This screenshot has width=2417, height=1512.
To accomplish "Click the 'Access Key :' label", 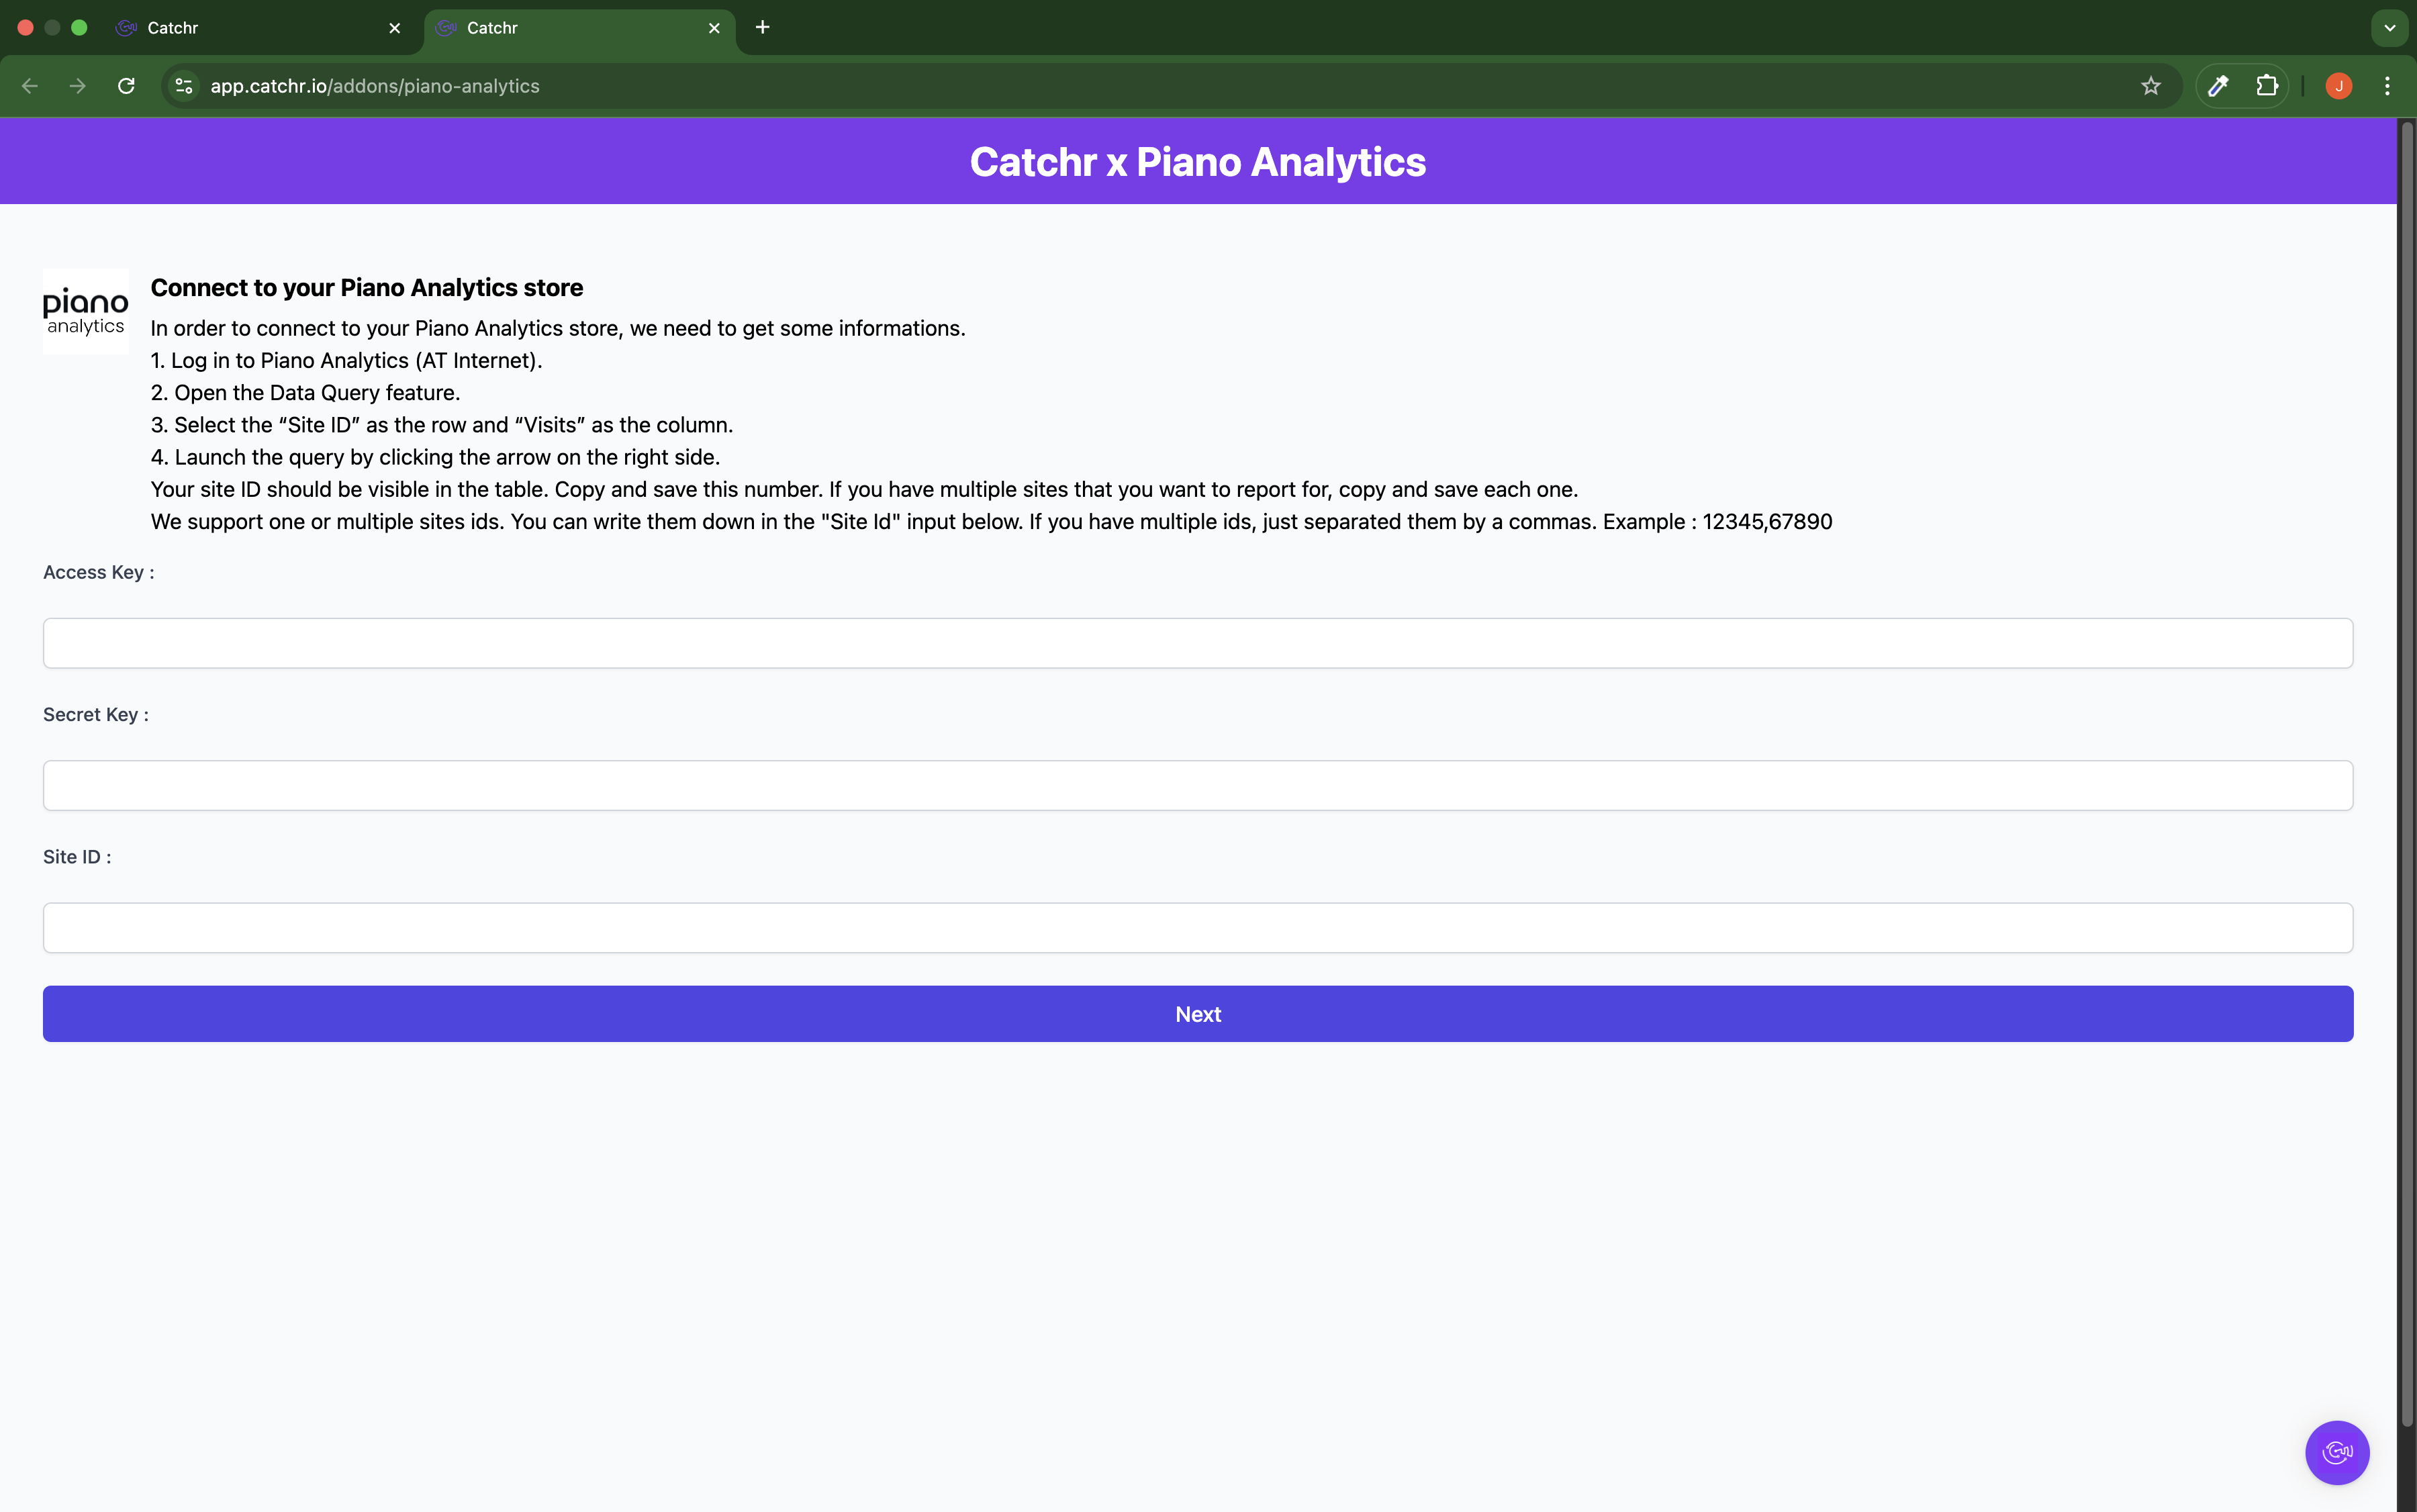I will coord(98,572).
